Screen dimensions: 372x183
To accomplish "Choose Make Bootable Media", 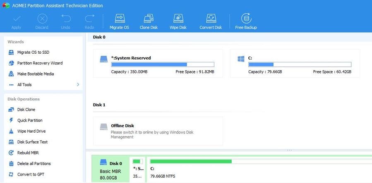I will [35, 74].
